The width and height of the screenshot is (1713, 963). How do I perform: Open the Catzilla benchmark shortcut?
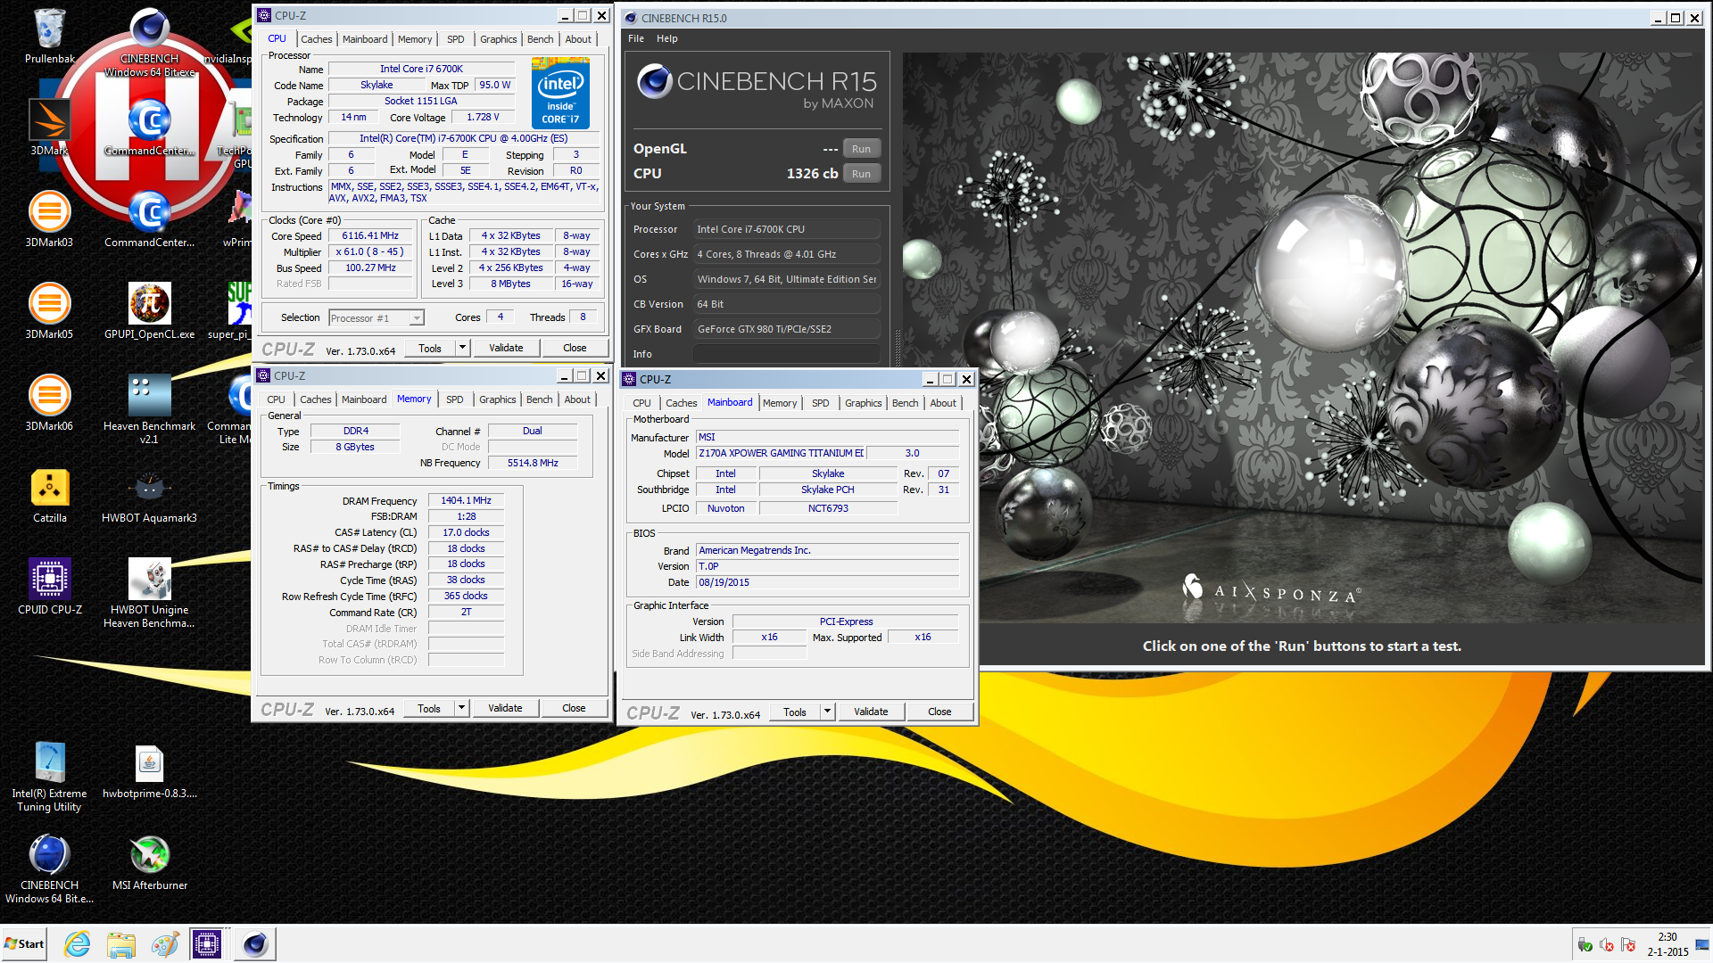click(49, 495)
